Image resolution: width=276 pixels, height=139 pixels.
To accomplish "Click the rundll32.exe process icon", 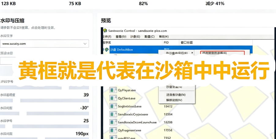I will [113, 137].
